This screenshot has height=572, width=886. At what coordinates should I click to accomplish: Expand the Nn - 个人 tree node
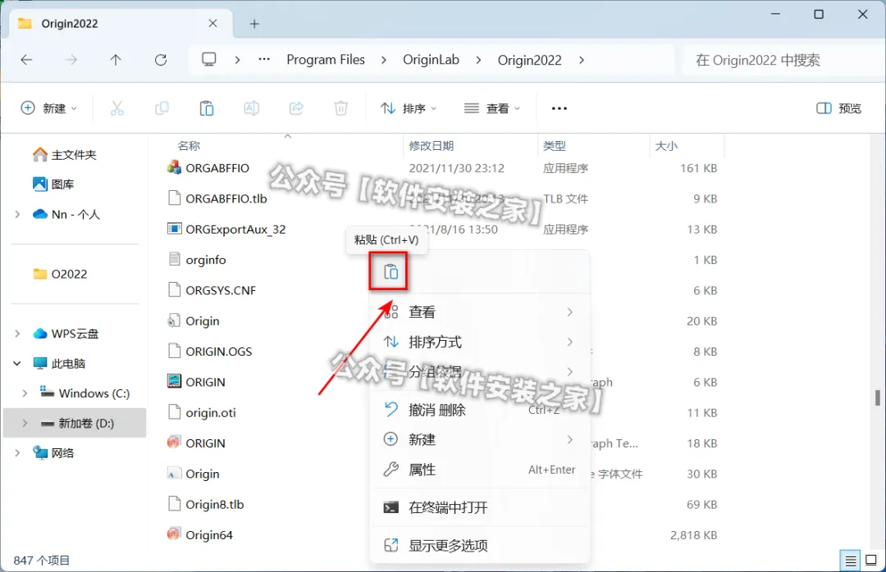(x=17, y=214)
